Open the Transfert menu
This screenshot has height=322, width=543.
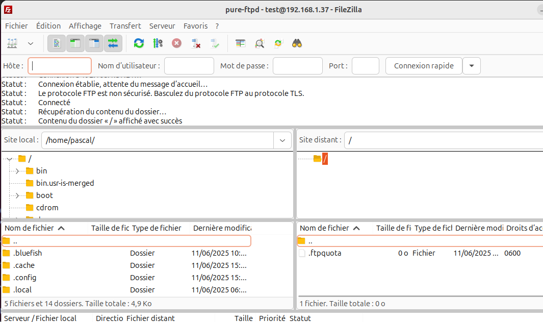pos(125,26)
